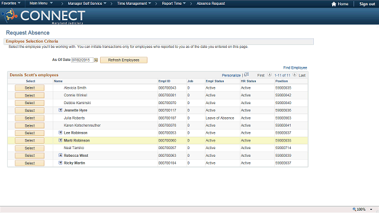Screen dimensions: 379x213
Task: Expand Lee Robinson's employee tree
Action: click(x=60, y=133)
